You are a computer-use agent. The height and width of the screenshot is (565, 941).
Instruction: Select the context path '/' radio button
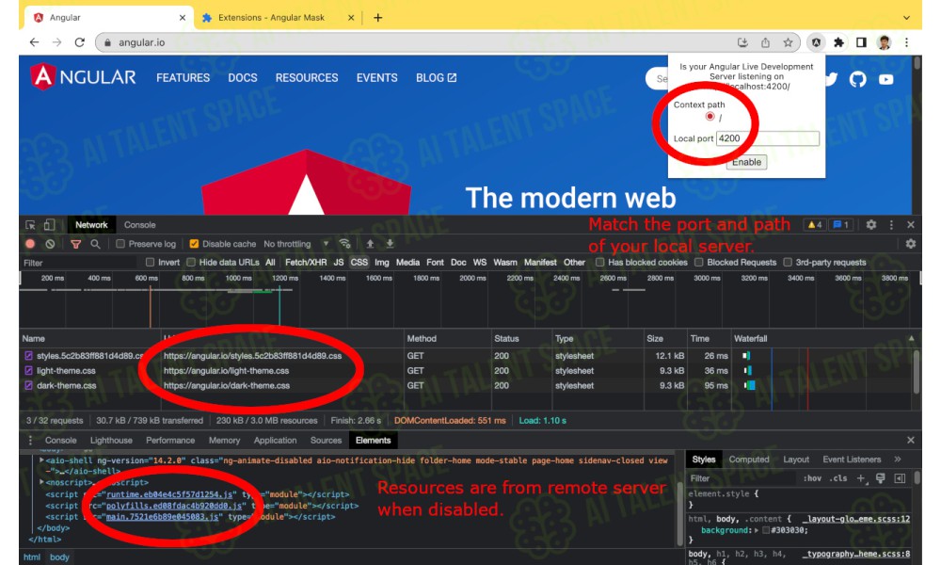tap(710, 117)
